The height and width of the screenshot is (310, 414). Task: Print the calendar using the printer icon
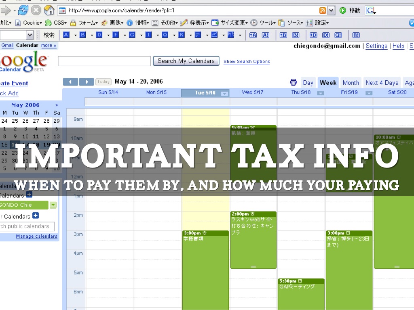point(294,82)
